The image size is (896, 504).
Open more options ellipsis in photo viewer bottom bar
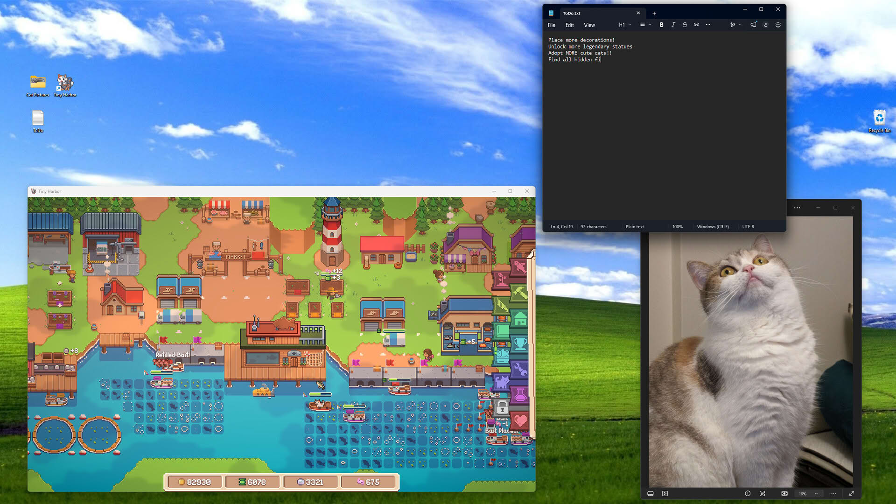tap(833, 494)
